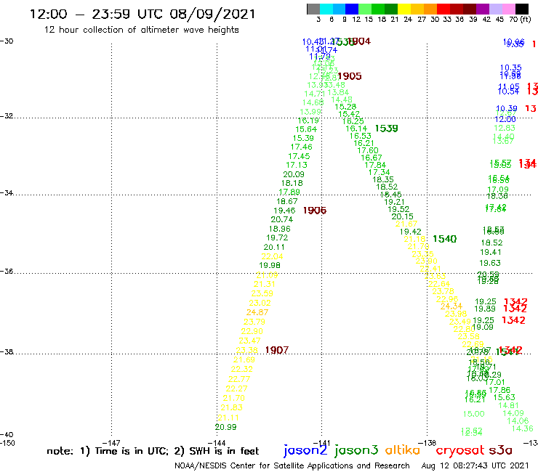Select the 'altika' legend label
Viewport: 538px width, 472px height.
coord(403,449)
